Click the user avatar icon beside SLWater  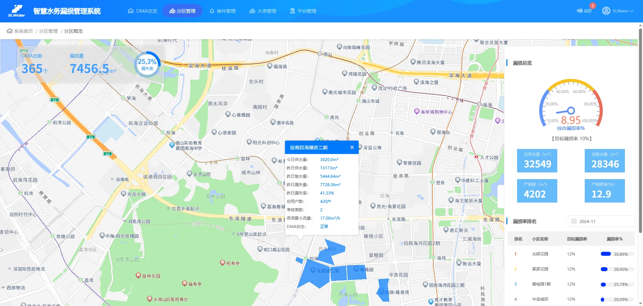[x=606, y=11]
